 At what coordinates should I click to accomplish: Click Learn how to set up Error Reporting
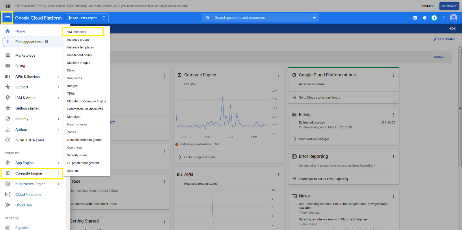click(323, 179)
